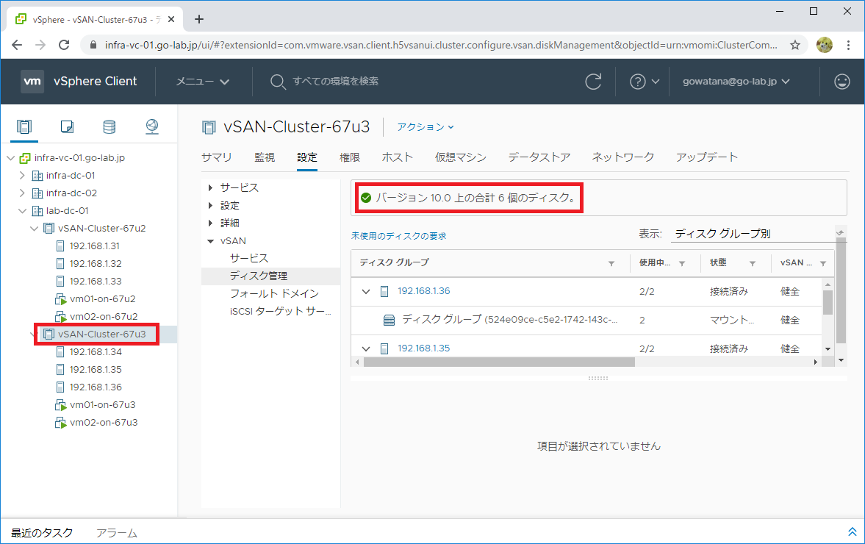865x544 pixels.
Task: Collapse vSAN section in configure menu
Action: (x=210, y=241)
